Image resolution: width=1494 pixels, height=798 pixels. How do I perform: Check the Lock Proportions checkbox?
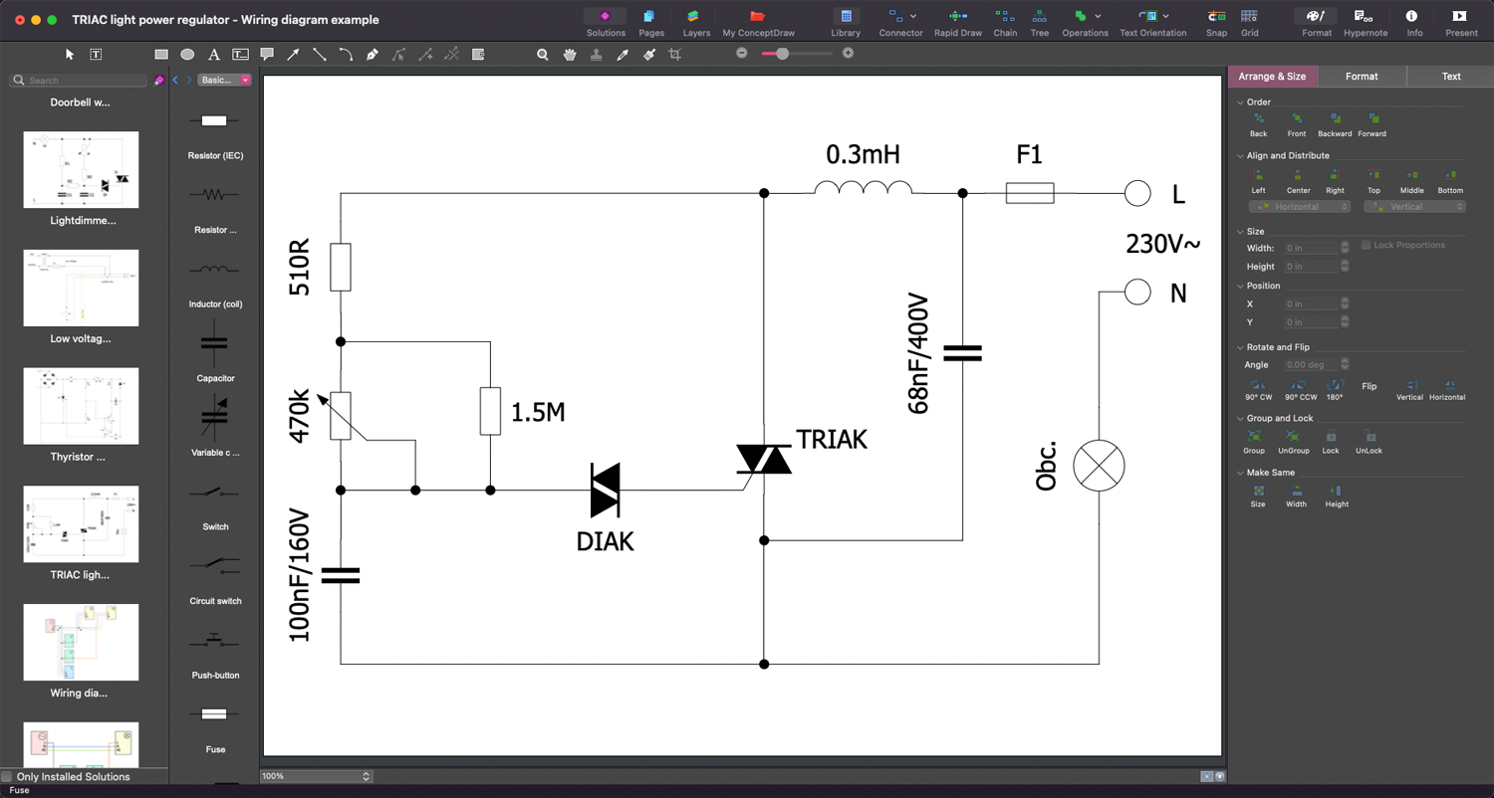(1367, 245)
